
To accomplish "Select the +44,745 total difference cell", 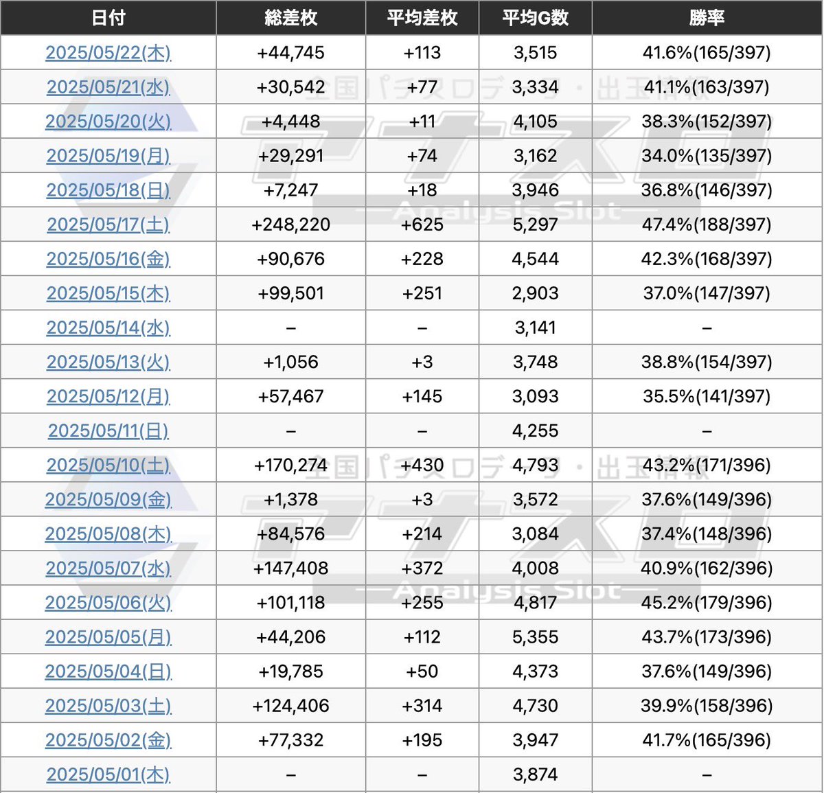I will tap(291, 53).
